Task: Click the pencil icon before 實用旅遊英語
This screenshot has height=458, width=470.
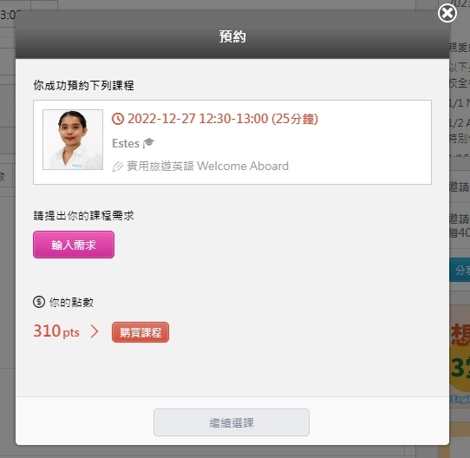Action: (x=118, y=167)
